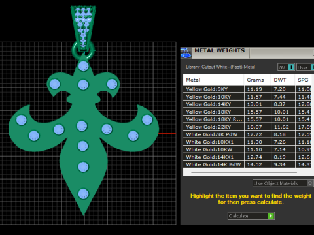Select the pendant bail in the viewport
Screen dimensions: 314x235
coord(83,27)
